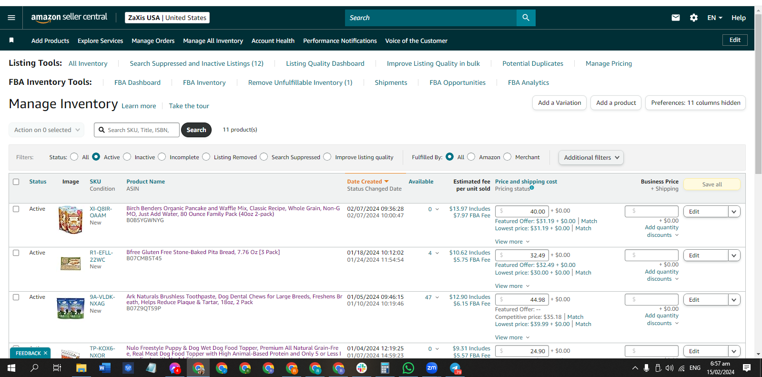This screenshot has width=762, height=377.
Task: Click the vertical page scrollbar
Action: pos(758,93)
